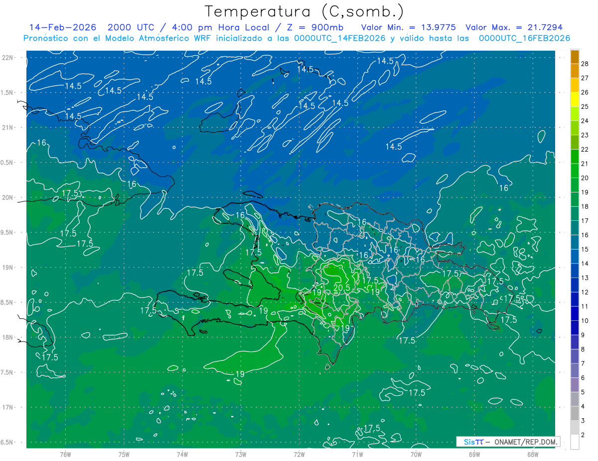Click 'Valor Max. = 21.7294' readout
598x461 pixels.
[514, 27]
